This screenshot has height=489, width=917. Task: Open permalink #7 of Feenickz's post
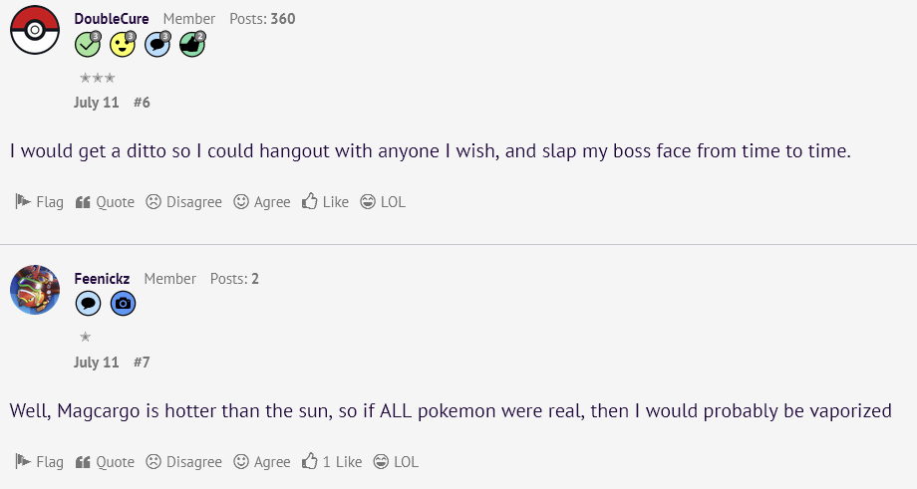[x=142, y=363]
